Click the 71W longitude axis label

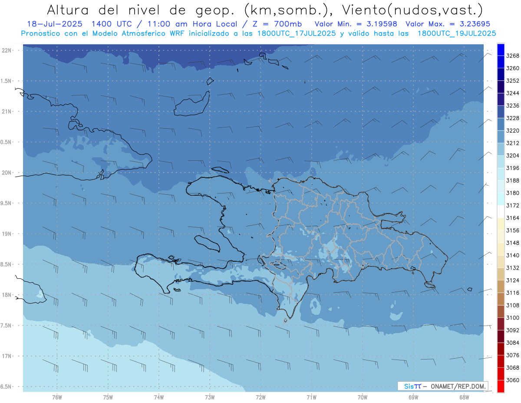[x=311, y=397]
